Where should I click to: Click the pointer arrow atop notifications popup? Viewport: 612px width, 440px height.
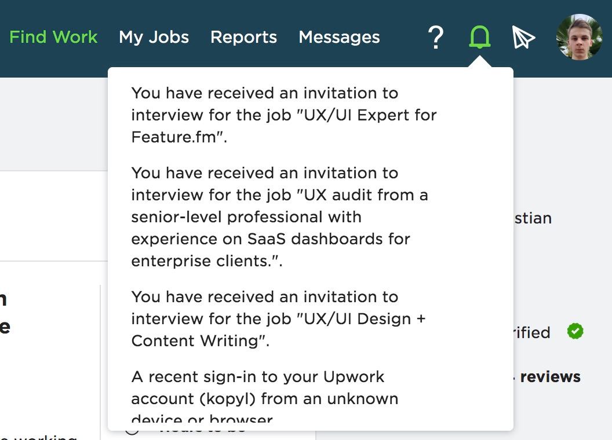tap(480, 62)
